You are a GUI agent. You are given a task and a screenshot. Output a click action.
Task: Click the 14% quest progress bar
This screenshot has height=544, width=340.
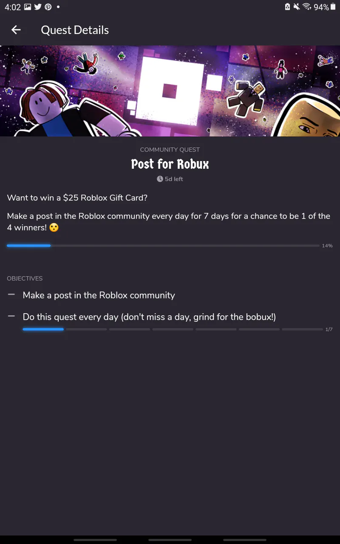click(163, 246)
